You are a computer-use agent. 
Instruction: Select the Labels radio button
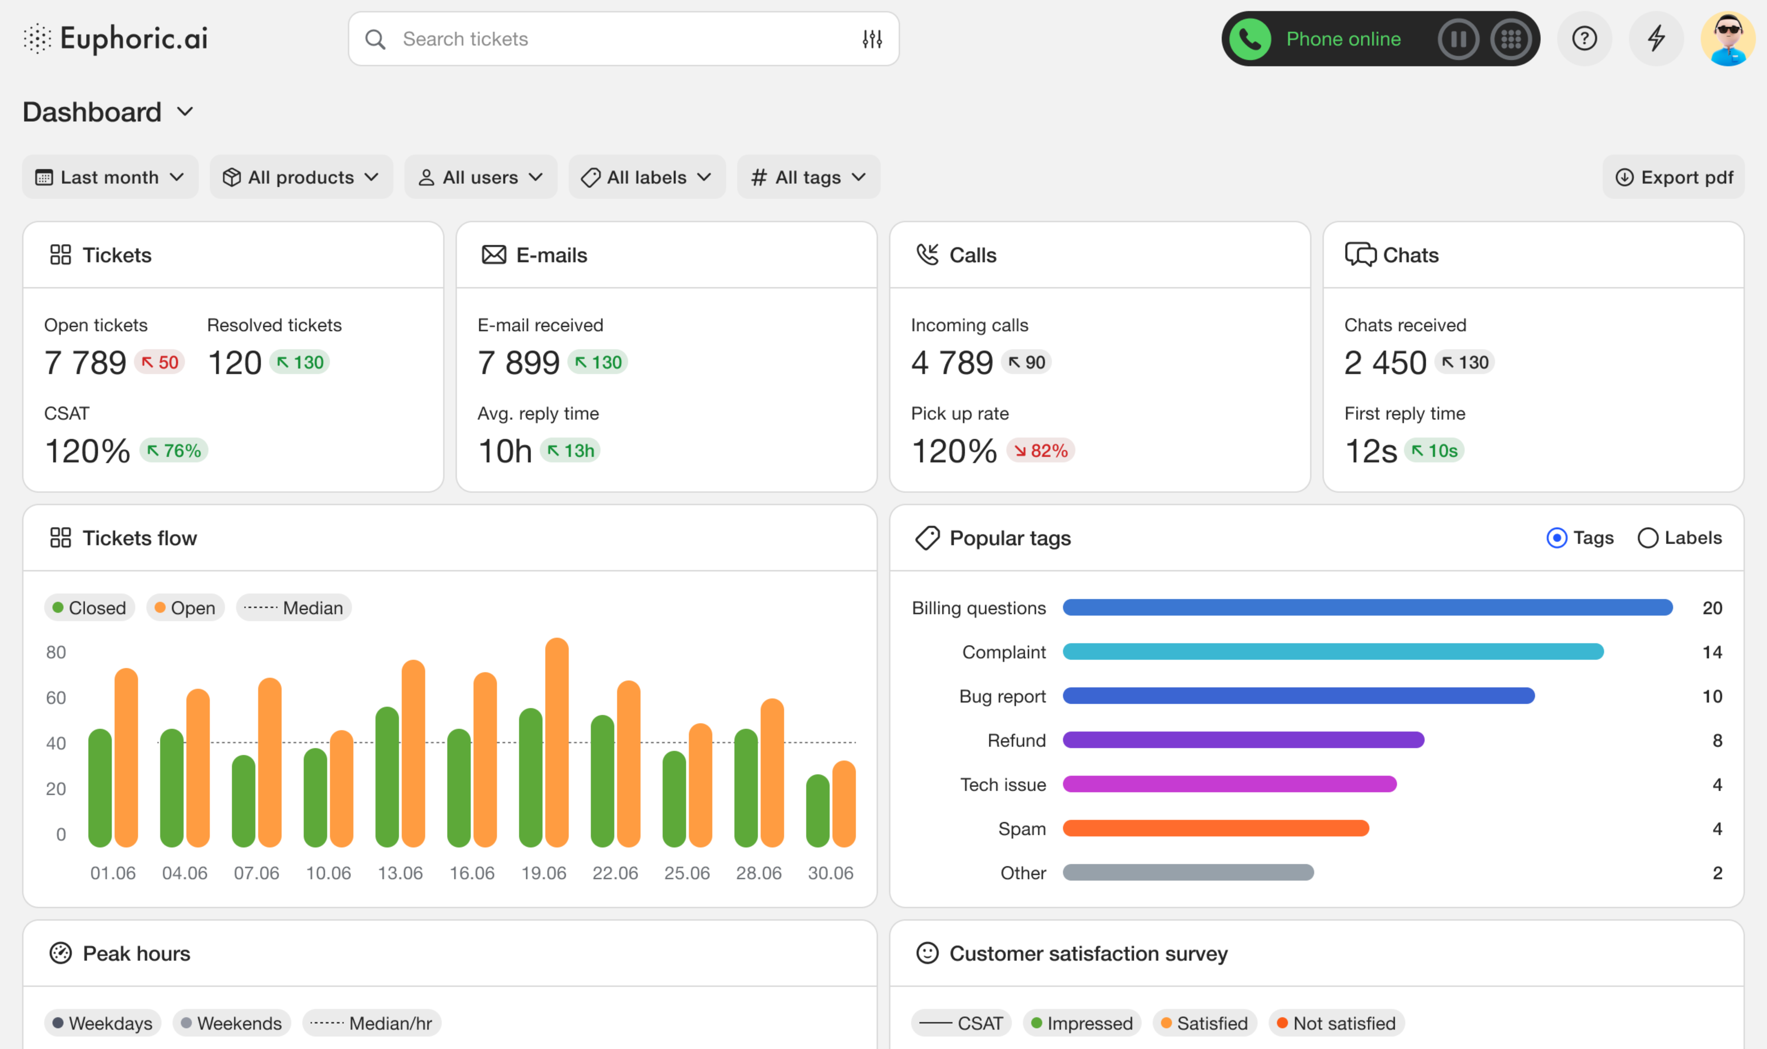(1648, 538)
